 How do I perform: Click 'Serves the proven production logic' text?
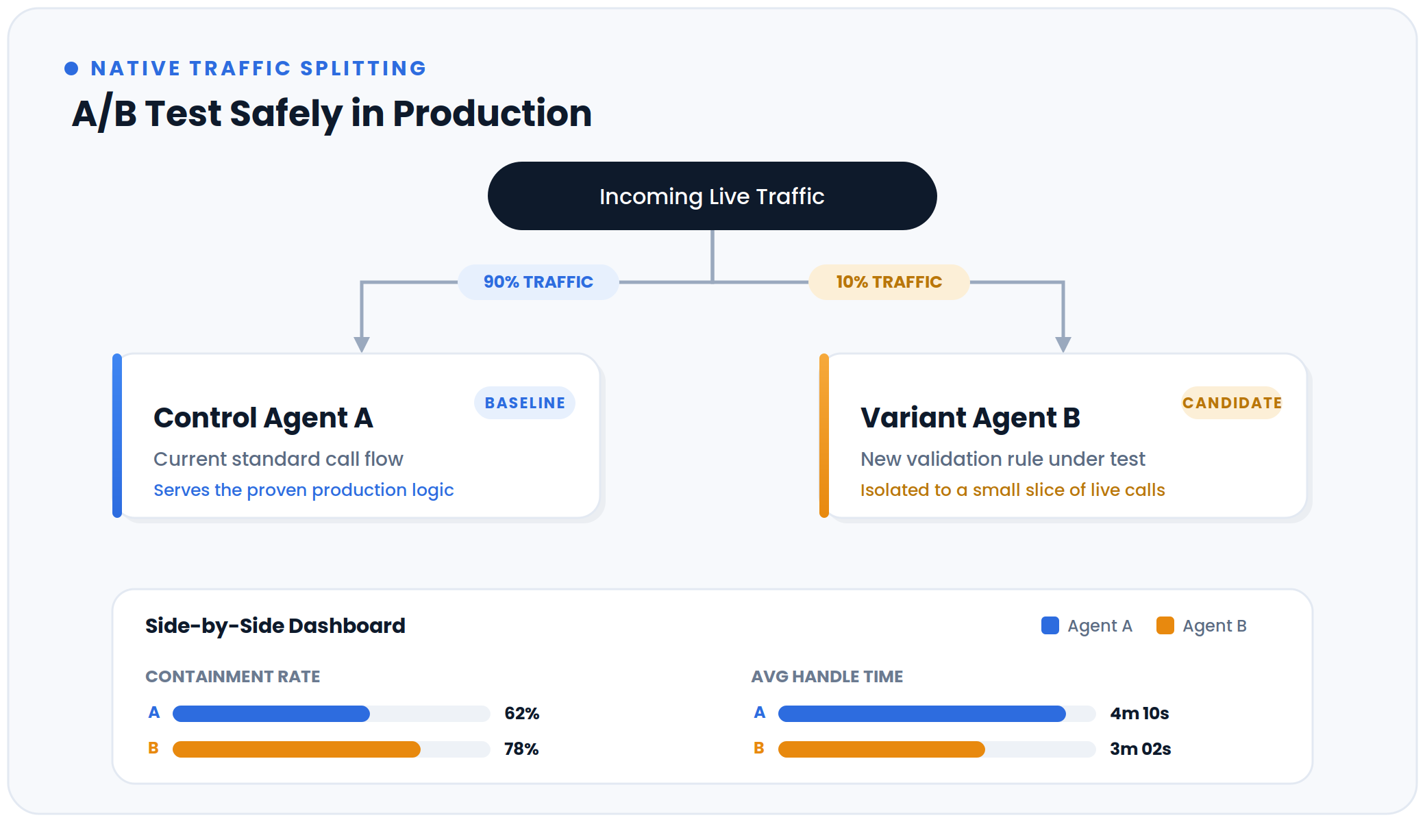[303, 490]
